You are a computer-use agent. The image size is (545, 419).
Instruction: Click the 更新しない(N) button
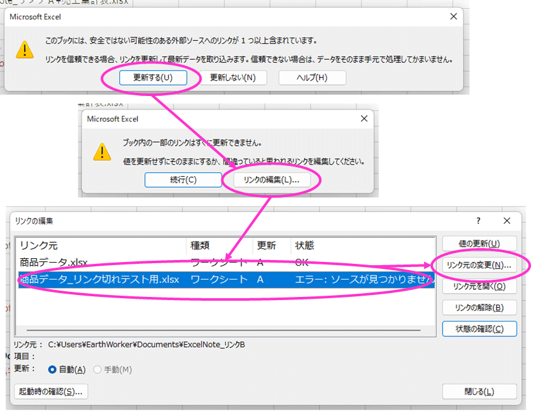[233, 78]
